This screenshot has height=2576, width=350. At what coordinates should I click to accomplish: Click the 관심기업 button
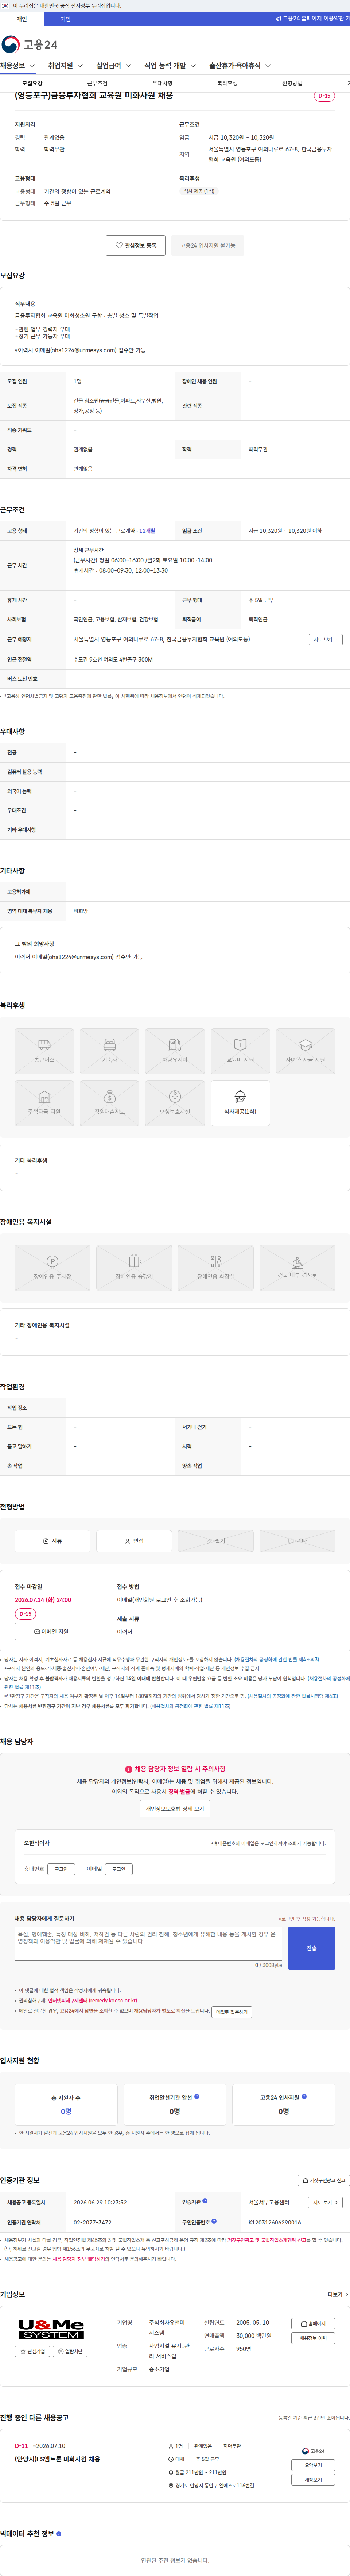(33, 2351)
